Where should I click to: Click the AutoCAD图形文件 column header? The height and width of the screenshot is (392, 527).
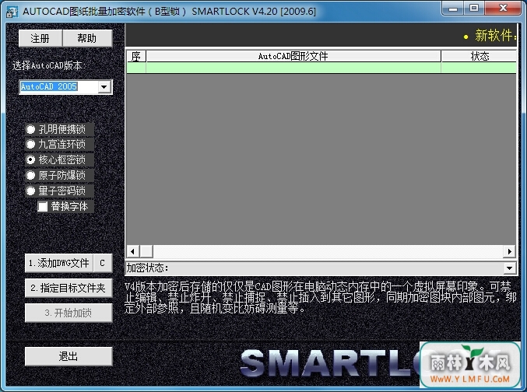click(293, 56)
